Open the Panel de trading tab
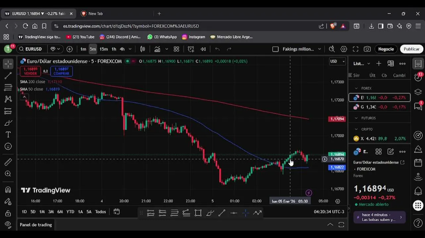Viewport: 425px width, 238px height. pos(36,225)
